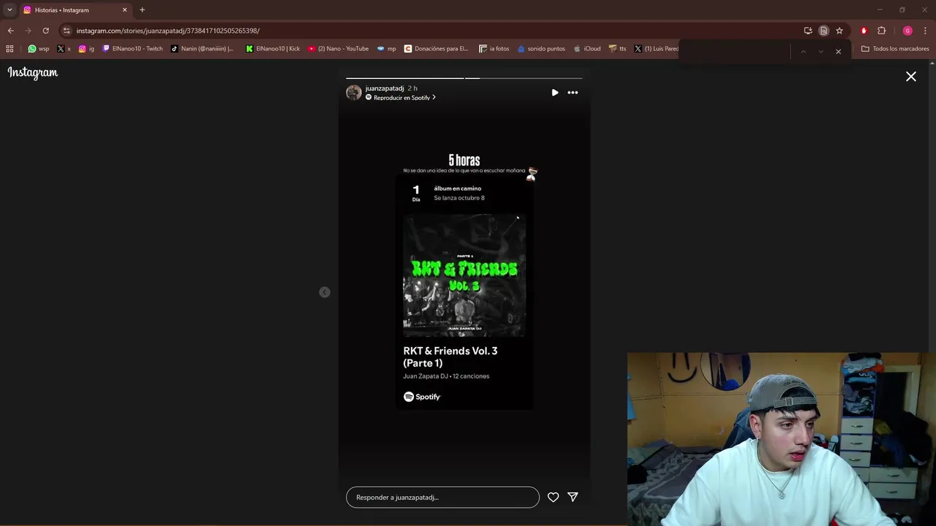936x526 pixels.
Task: Go to the next find result with the down arrow
Action: (820, 51)
